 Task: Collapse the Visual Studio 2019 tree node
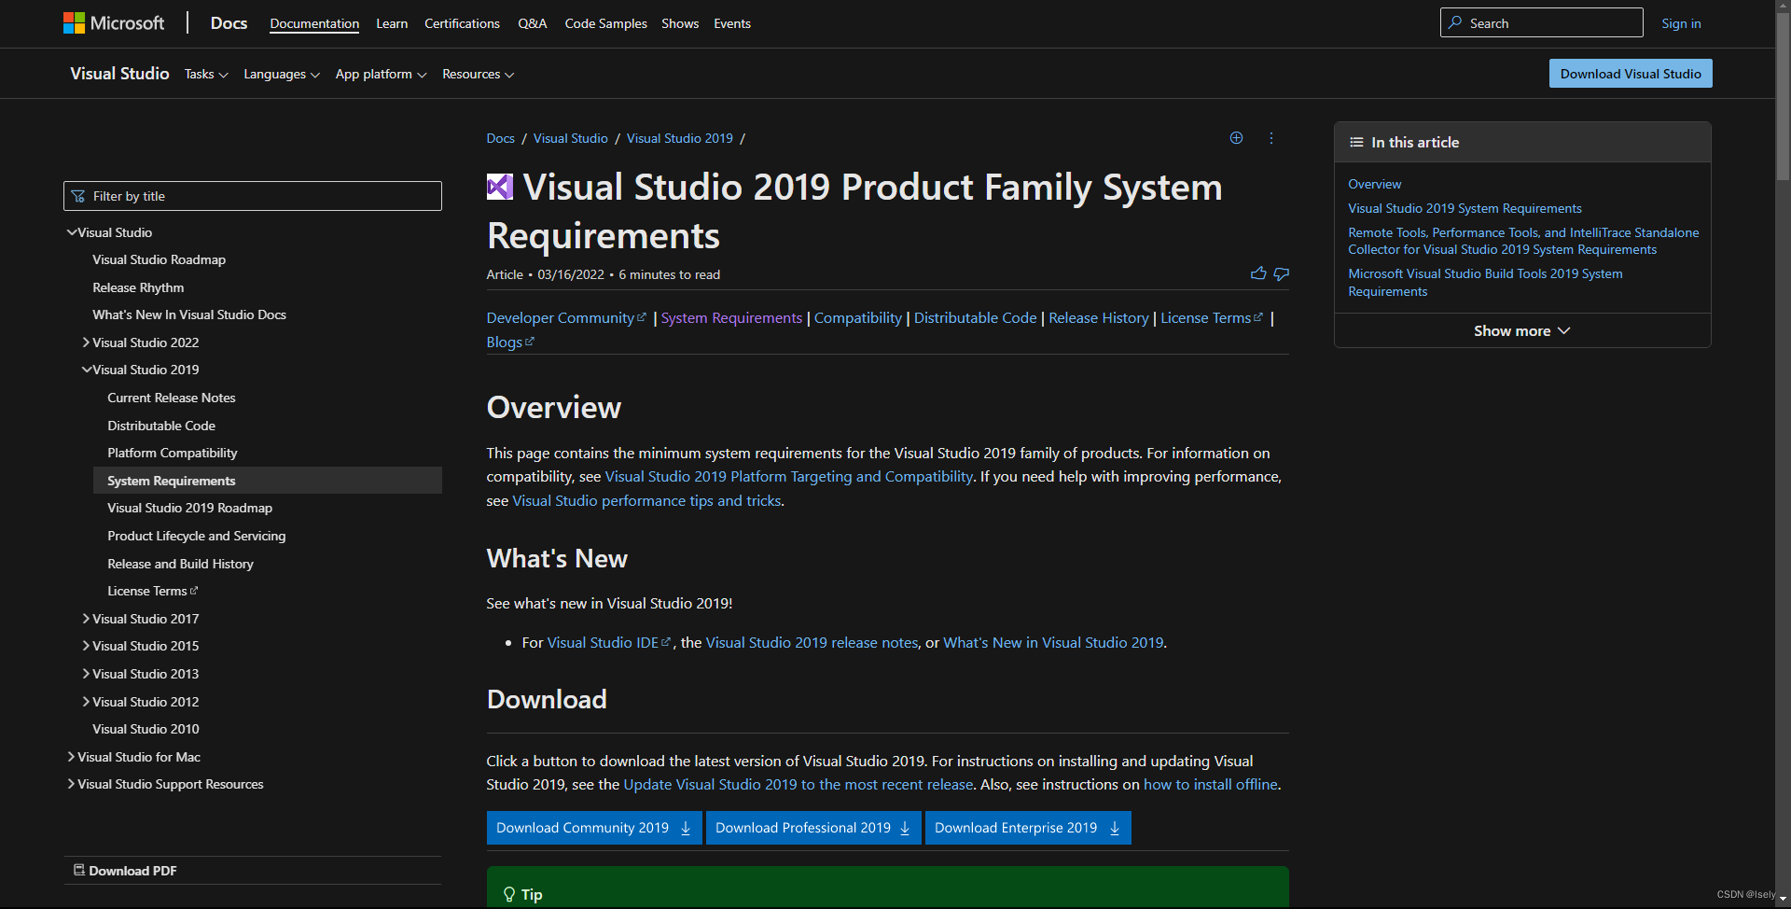click(x=86, y=370)
